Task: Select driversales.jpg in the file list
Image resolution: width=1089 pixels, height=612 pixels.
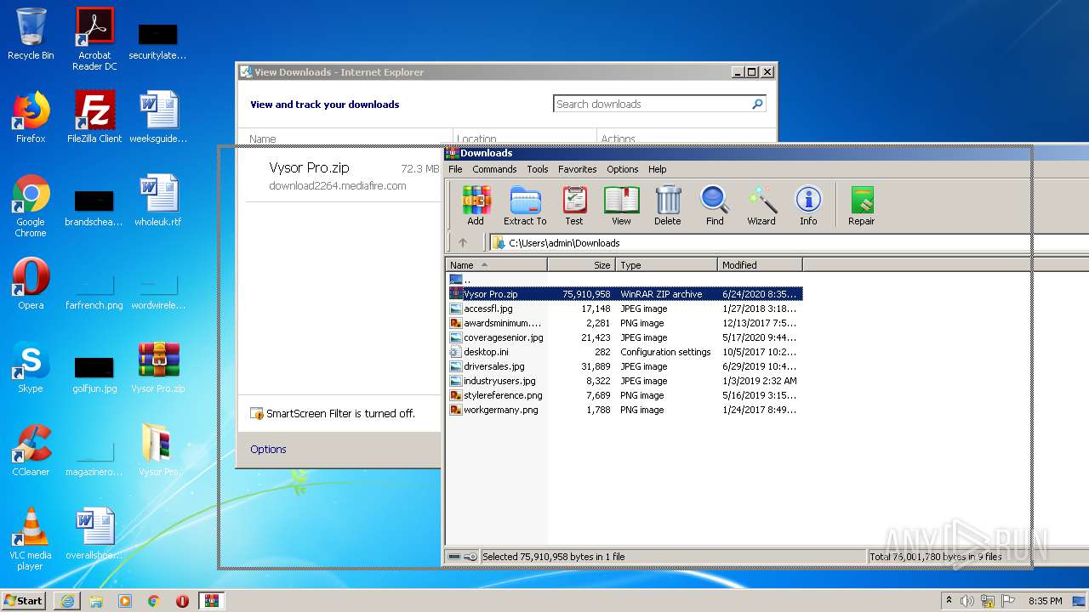Action: [x=625, y=366]
